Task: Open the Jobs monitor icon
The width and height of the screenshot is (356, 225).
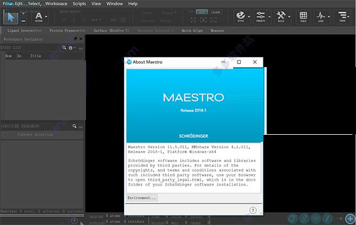Action: tap(320, 17)
